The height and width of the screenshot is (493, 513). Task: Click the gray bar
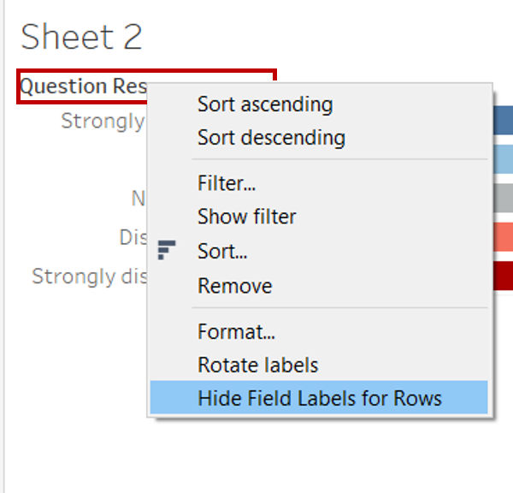tap(504, 199)
